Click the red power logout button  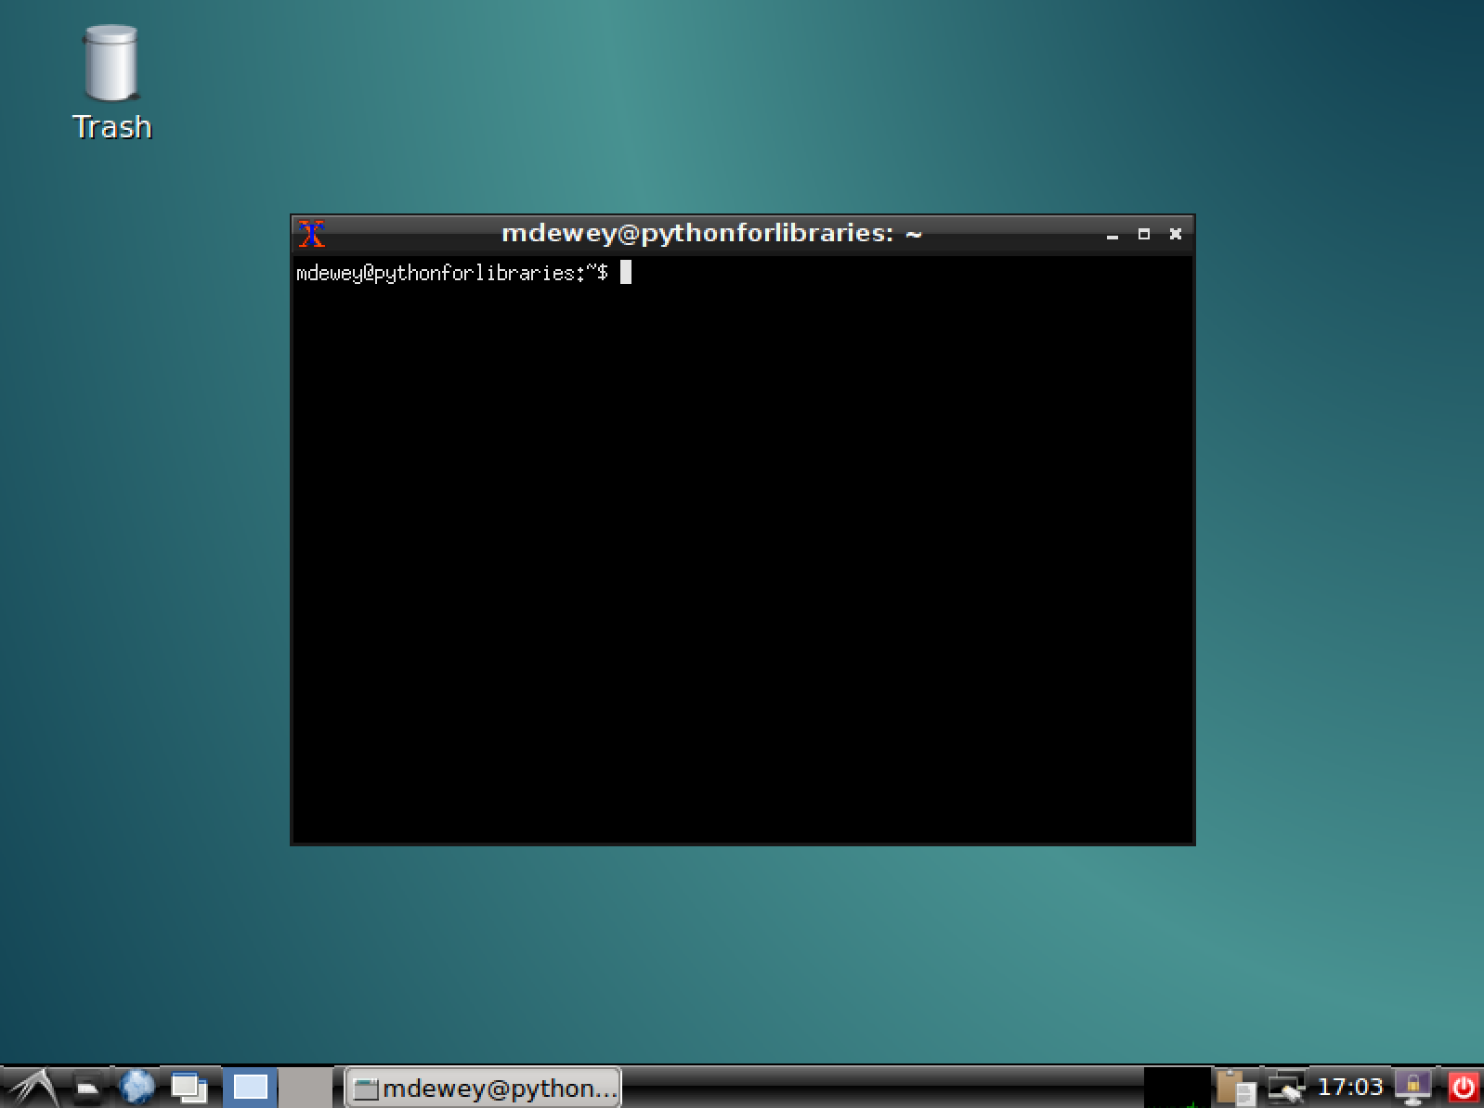tap(1464, 1088)
